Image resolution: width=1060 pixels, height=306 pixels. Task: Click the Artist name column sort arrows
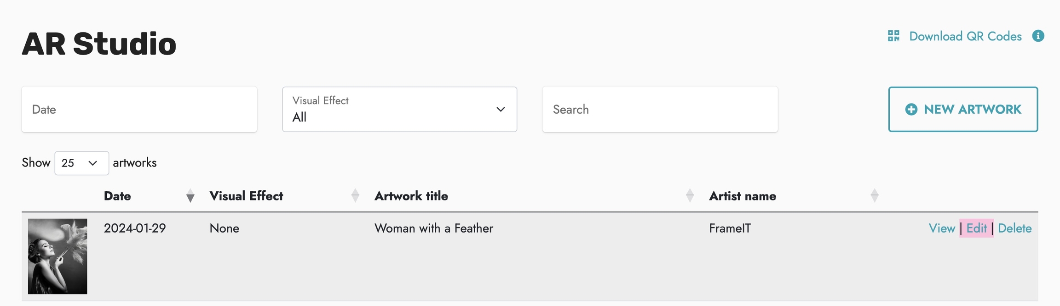875,196
